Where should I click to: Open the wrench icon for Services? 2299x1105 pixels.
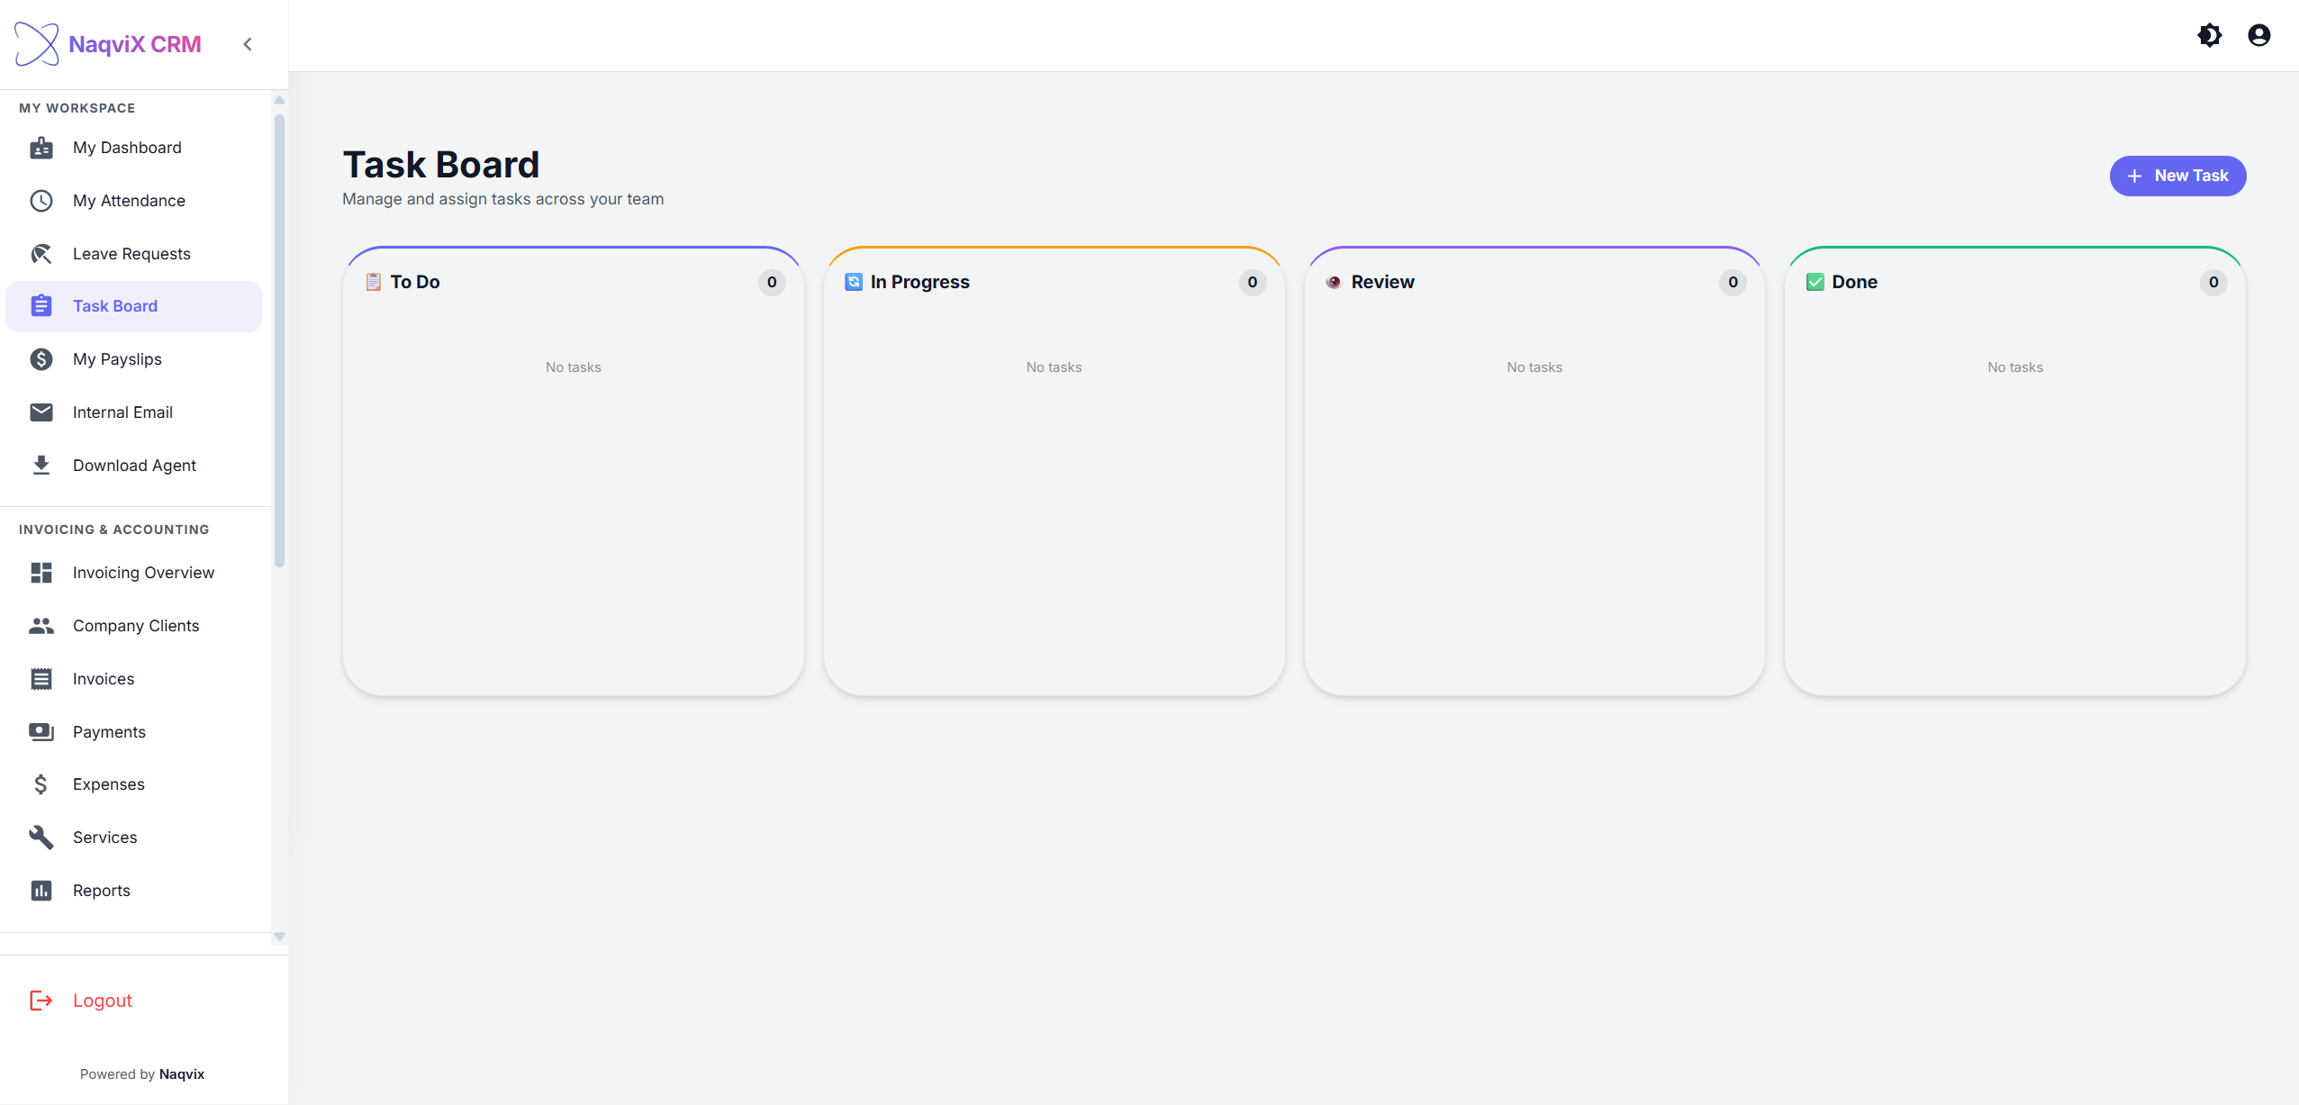(x=41, y=837)
